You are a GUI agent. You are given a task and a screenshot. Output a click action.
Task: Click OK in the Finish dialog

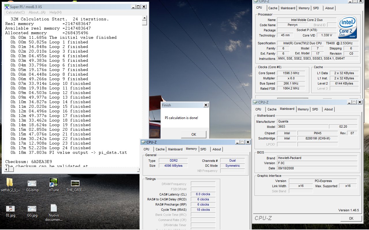(x=194, y=134)
